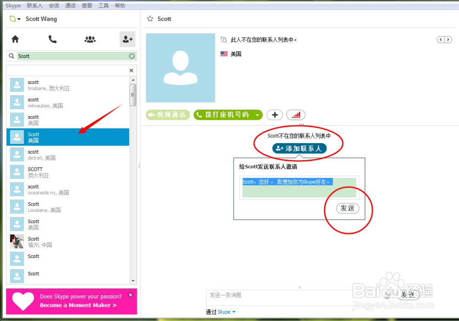Click the photo avatar of 福州 Scott

[17, 242]
